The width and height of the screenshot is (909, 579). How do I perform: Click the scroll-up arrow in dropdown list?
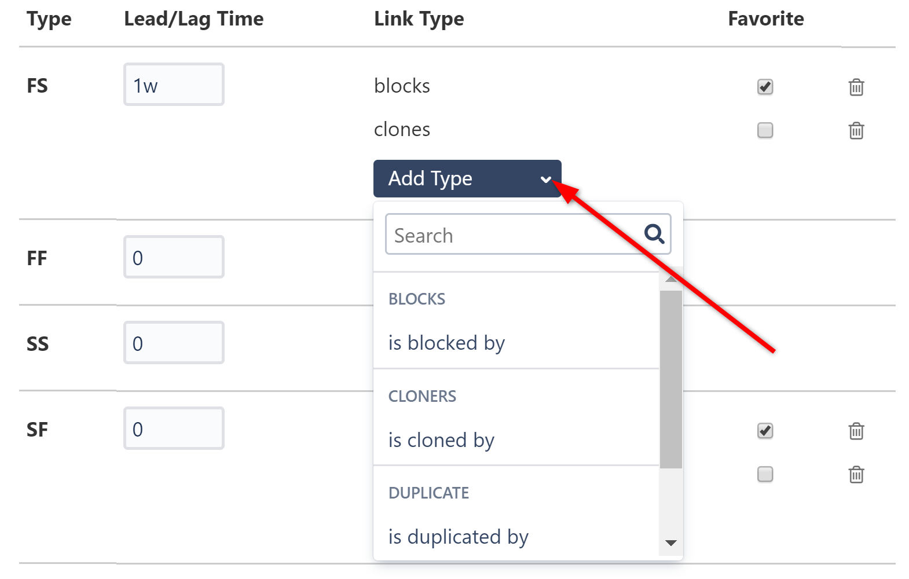tap(670, 278)
